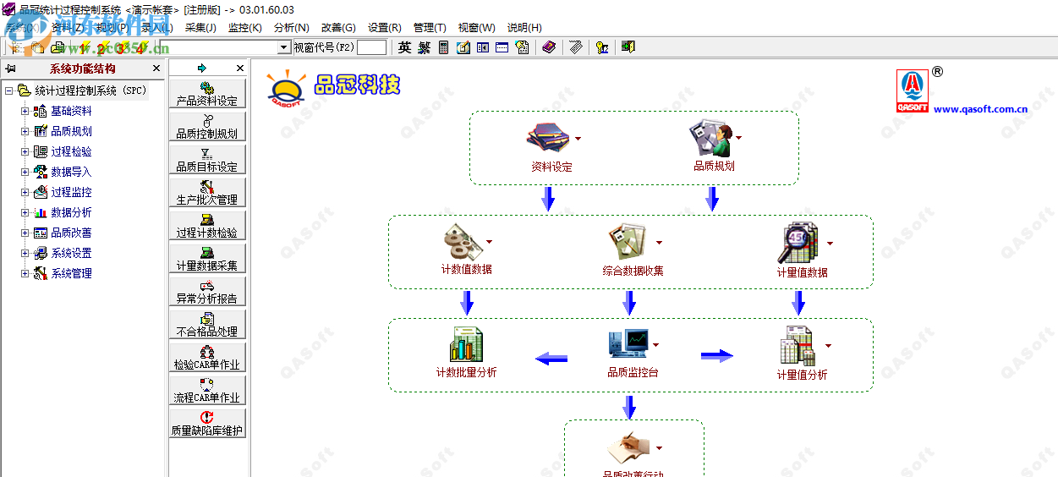Click the 质量缺陷库维护 button
Image resolution: width=1058 pixels, height=477 pixels.
pos(207,423)
